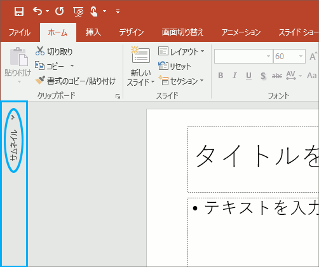Viewport: 319px width, 267px height.
Task: Open the デザイン tab
Action: pos(132,32)
